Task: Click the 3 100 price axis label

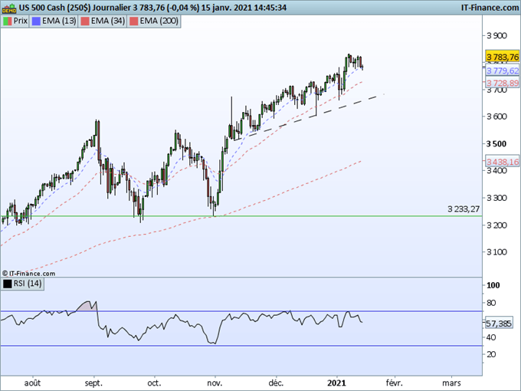Action: [496, 252]
